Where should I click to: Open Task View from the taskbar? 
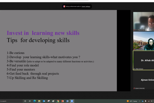pos(30,101)
